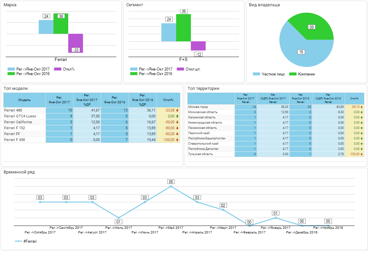368x260 pixels.
Task: Click the light blue Ferrari 2017 bar in Марка chart
Action: click(x=46, y=27)
